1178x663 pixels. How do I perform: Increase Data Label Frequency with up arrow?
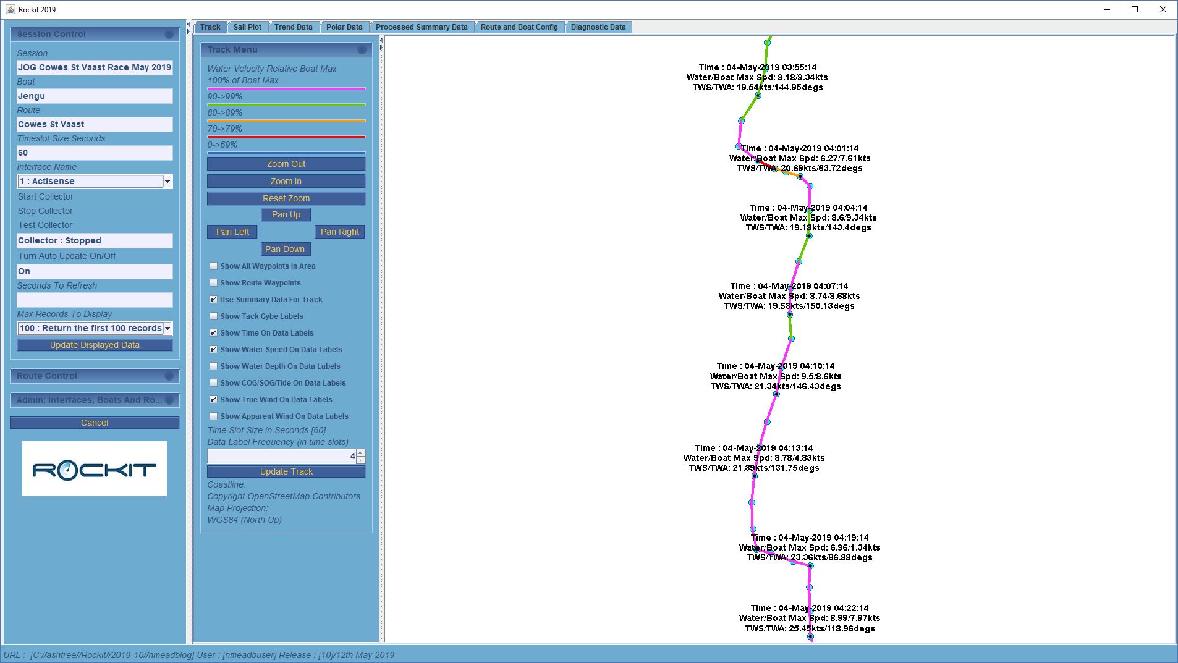(361, 453)
